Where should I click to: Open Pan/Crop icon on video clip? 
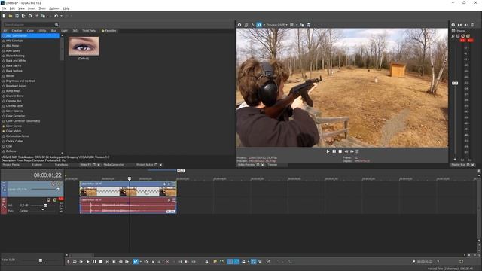[x=164, y=184]
